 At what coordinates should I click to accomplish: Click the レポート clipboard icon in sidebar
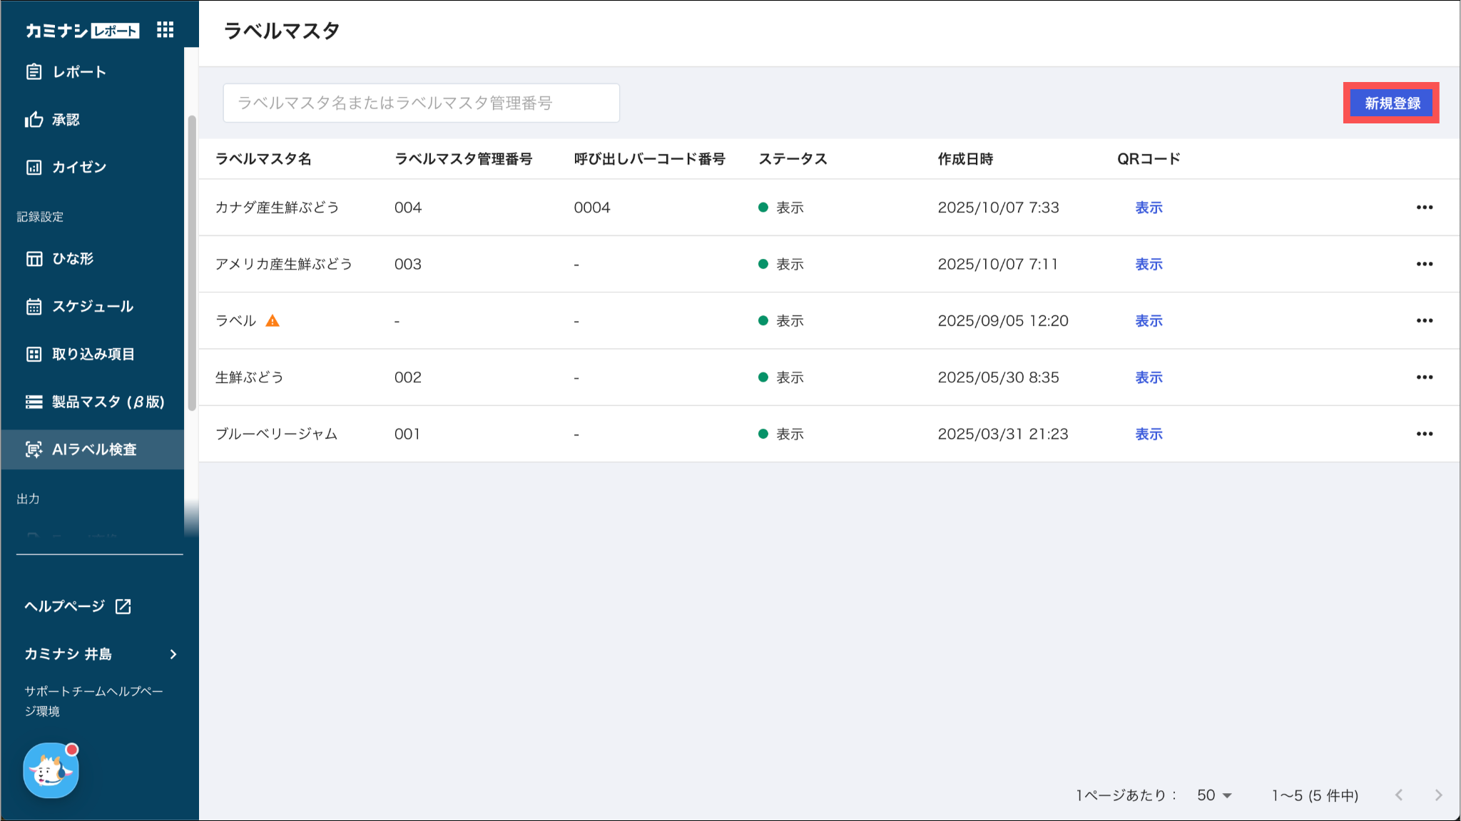pos(34,71)
